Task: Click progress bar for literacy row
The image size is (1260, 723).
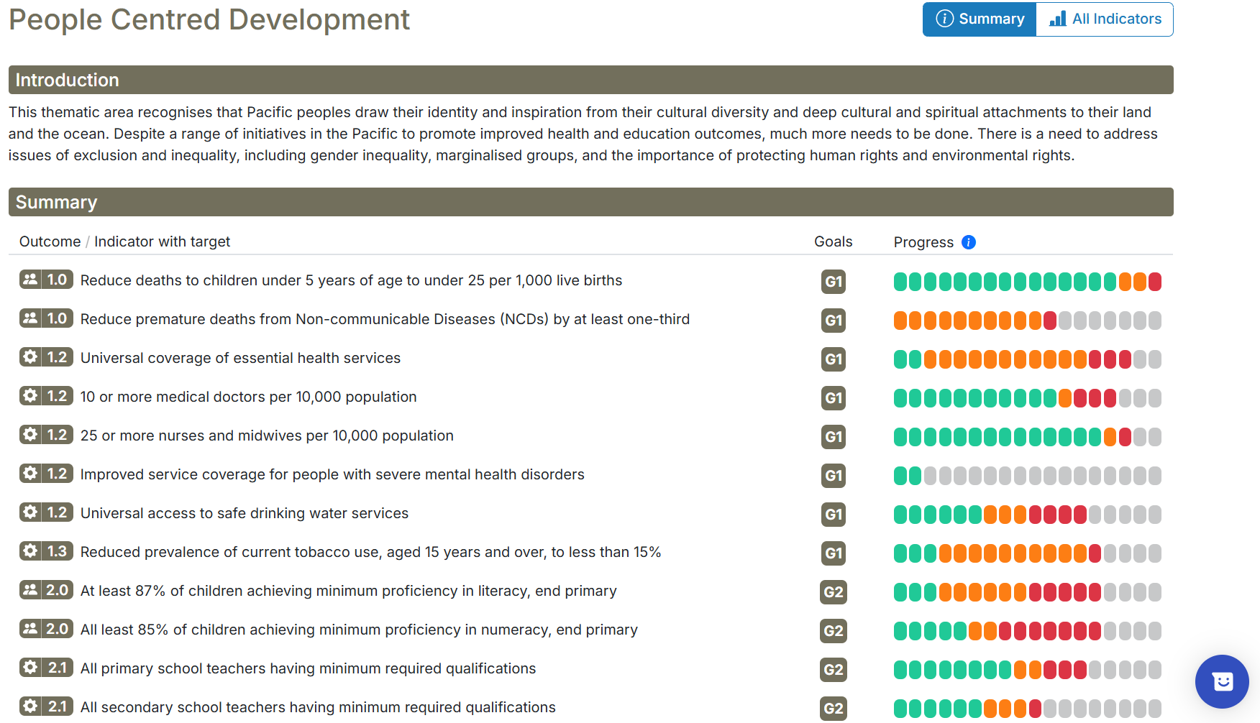Action: point(1027,592)
